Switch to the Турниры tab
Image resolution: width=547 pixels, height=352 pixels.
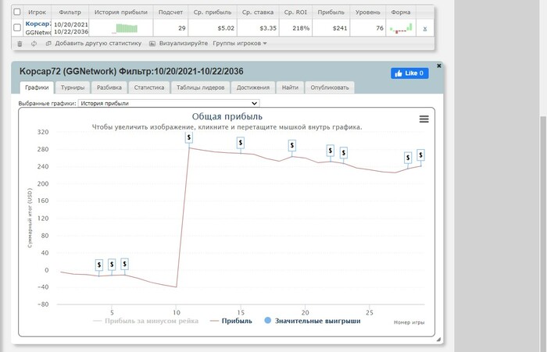[73, 87]
